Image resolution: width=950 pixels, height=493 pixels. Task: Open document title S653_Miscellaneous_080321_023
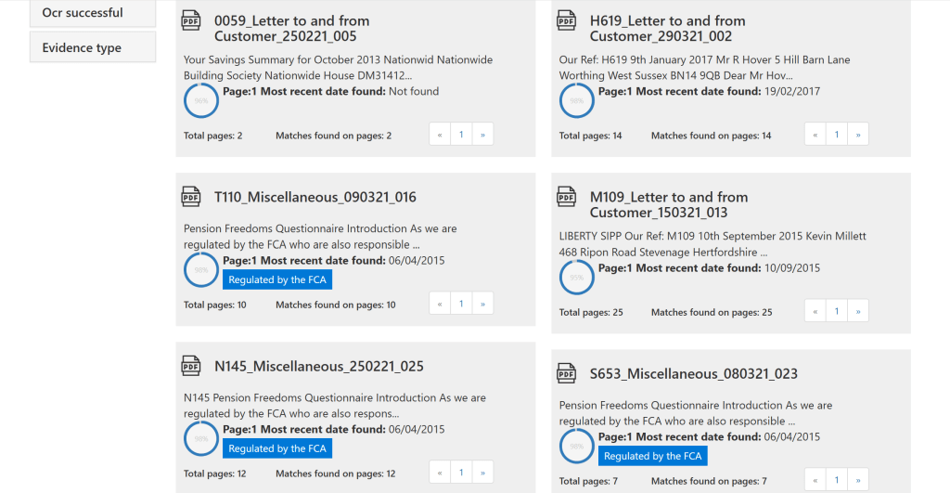693,373
